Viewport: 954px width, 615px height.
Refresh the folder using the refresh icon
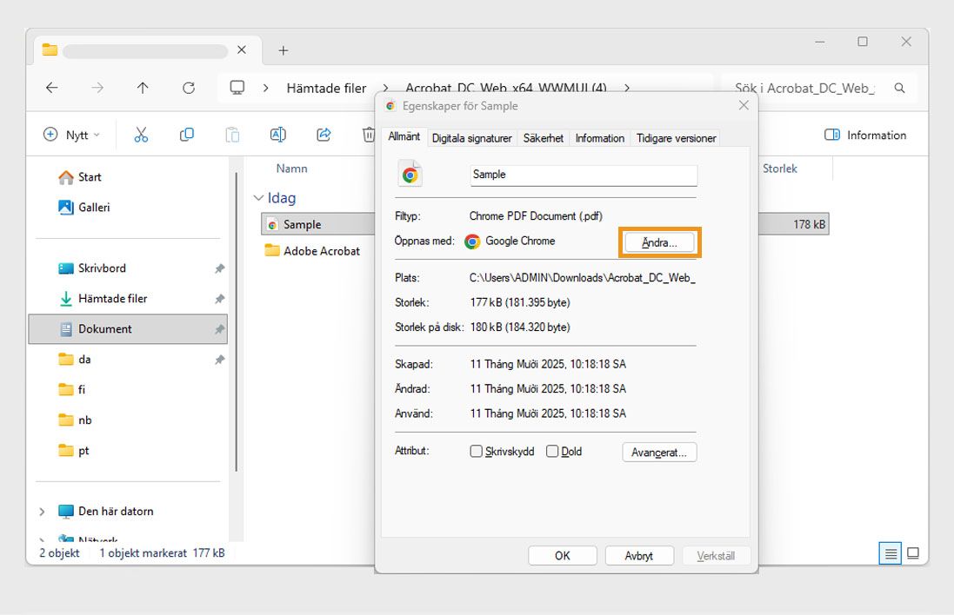189,88
